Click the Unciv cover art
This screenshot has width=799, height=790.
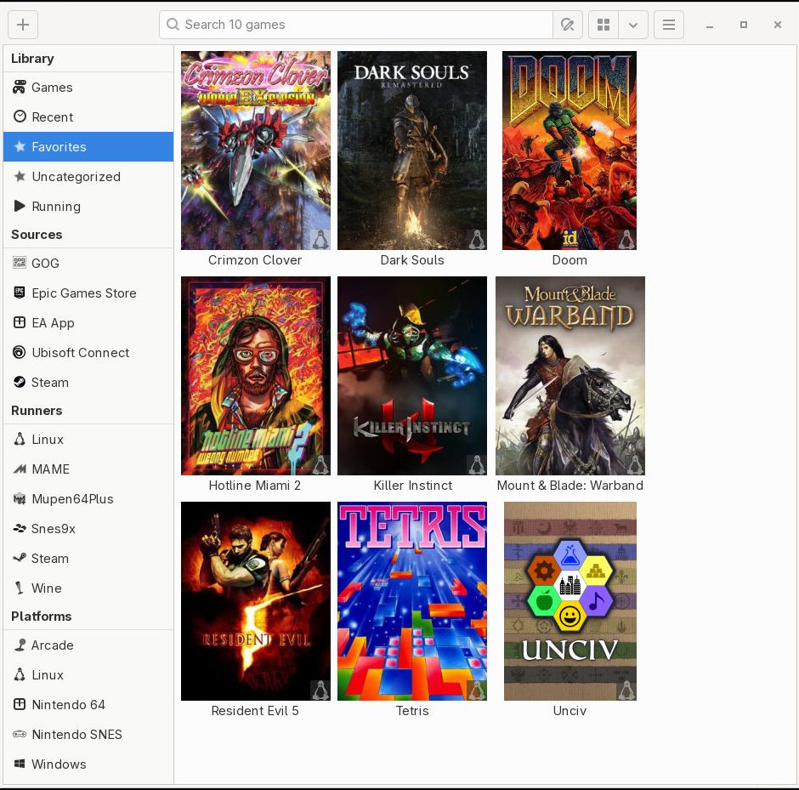pyautogui.click(x=570, y=601)
